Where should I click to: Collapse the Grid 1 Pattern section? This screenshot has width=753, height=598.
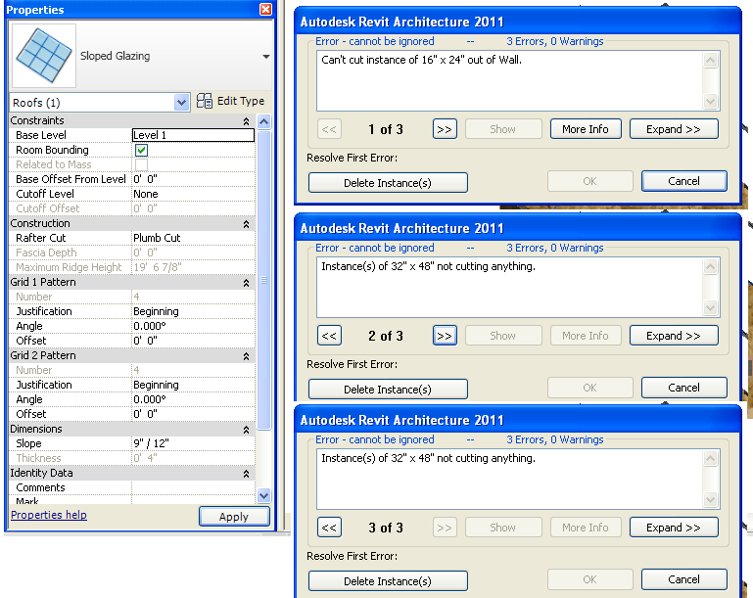(246, 283)
